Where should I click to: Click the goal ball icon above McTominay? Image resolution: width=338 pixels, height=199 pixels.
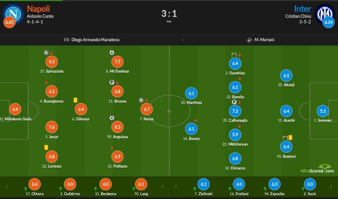[x=112, y=52]
